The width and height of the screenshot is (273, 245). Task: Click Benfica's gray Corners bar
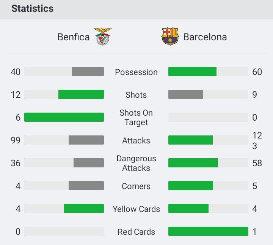(x=86, y=186)
